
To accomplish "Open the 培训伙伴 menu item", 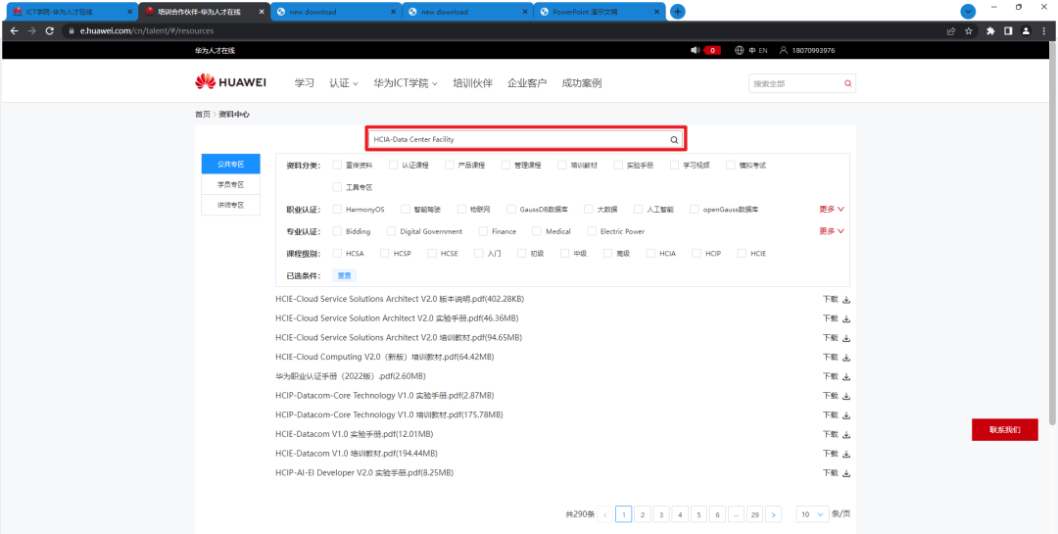I will [472, 83].
